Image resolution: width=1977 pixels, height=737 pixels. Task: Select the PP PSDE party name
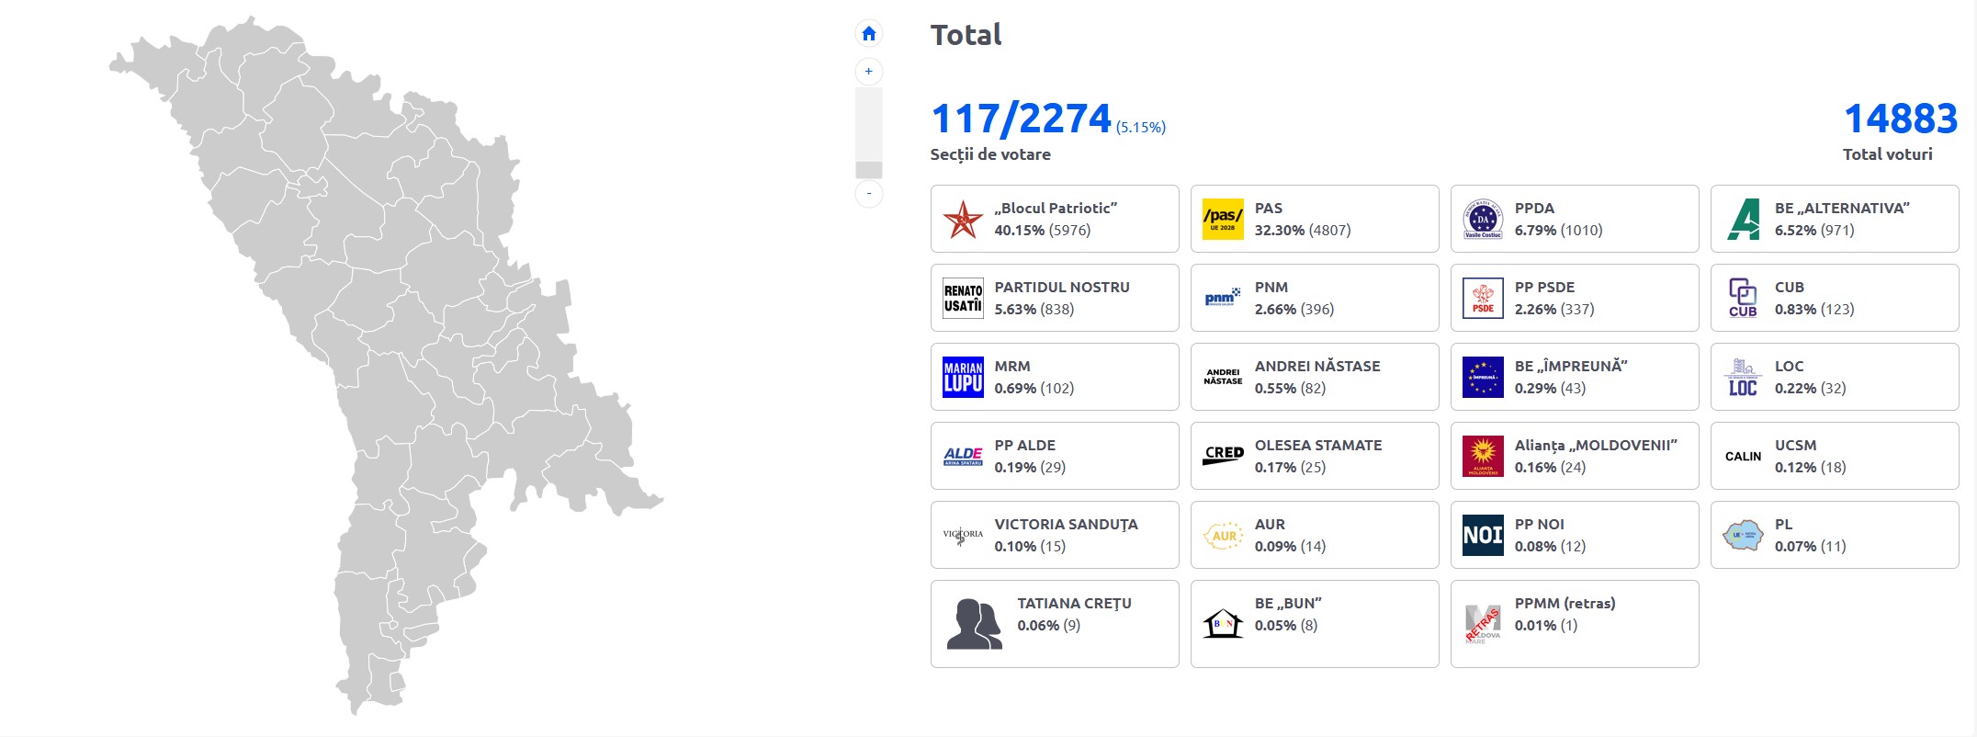(1544, 288)
